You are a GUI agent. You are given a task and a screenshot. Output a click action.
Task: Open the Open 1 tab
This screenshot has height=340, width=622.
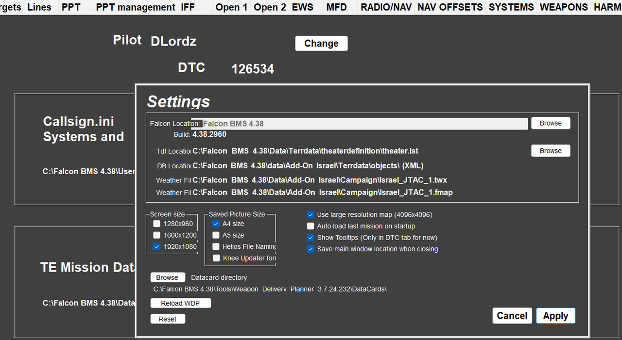point(231,7)
